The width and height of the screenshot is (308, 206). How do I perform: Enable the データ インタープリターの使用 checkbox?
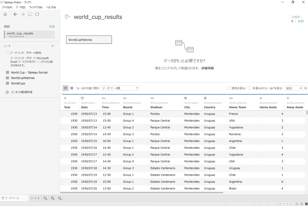(x=8, y=53)
